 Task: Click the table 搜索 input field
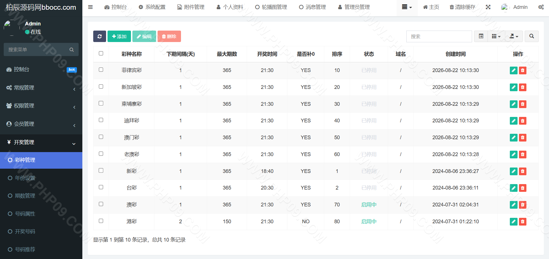(x=439, y=36)
